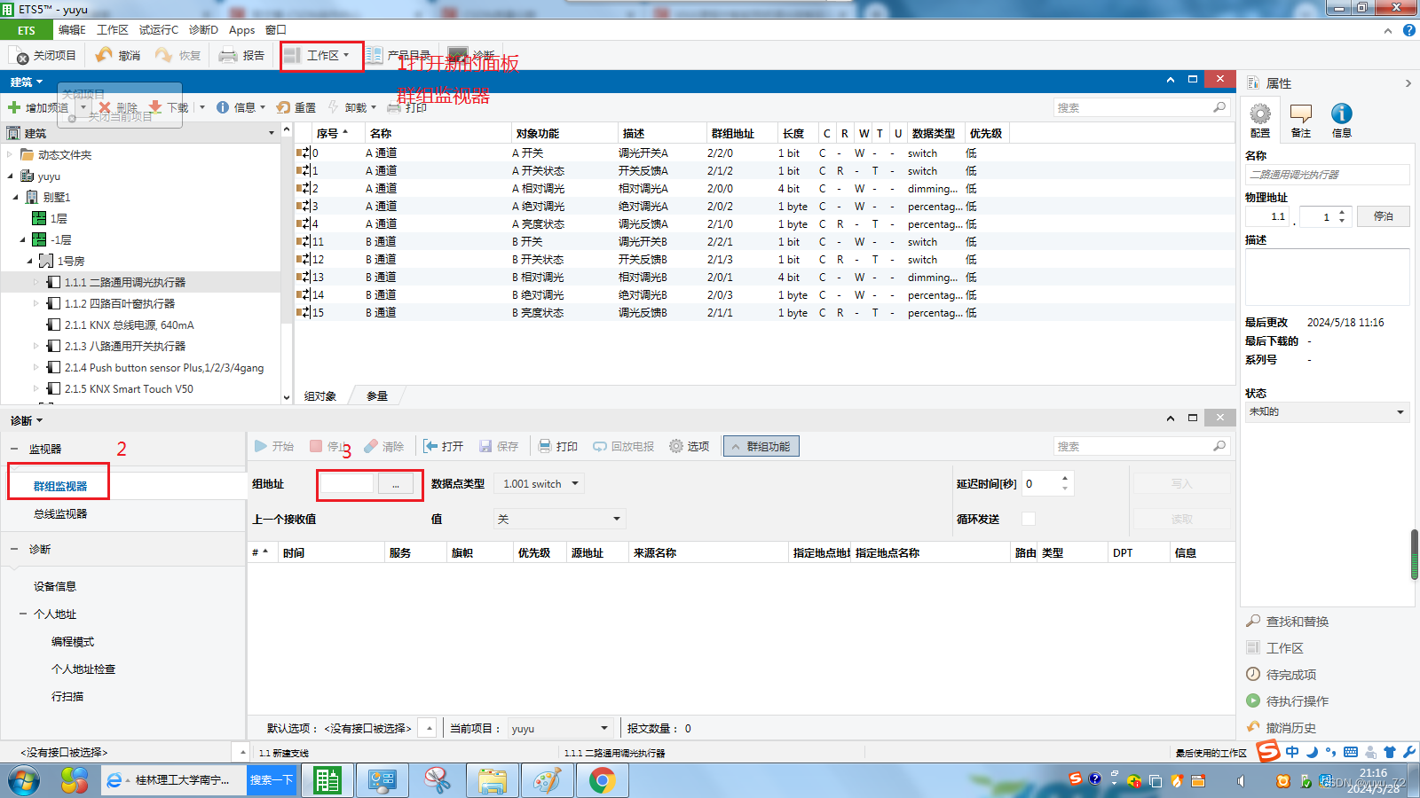Click the 报告 report printer icon
The height and width of the screenshot is (798, 1420).
coord(228,55)
